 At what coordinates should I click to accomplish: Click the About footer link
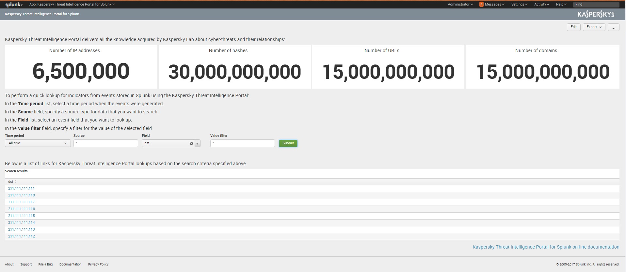pyautogui.click(x=9, y=265)
